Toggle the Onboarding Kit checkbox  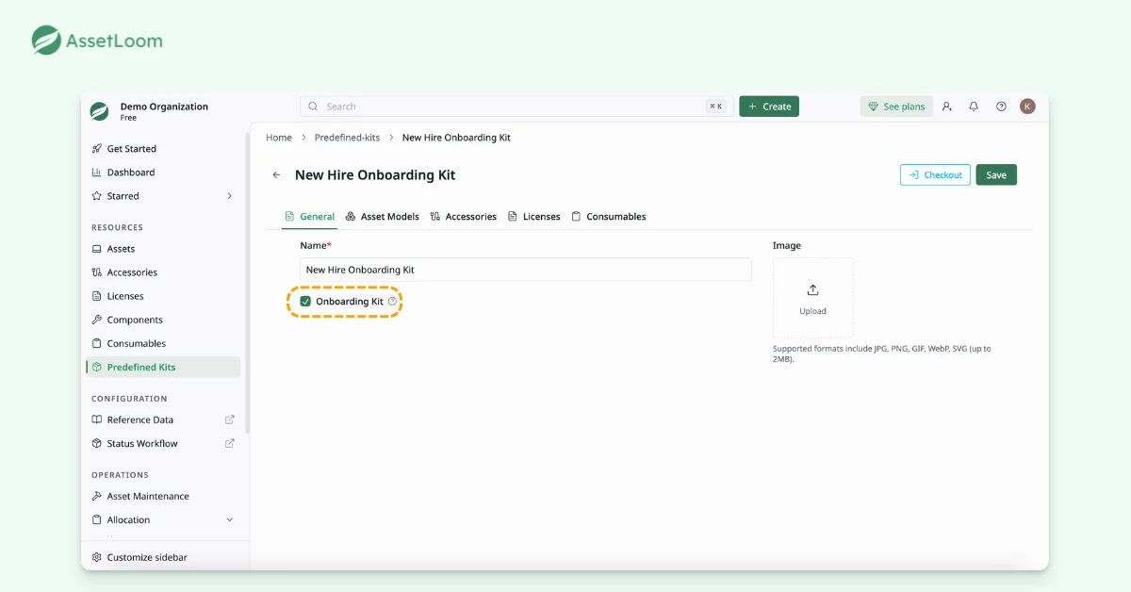(305, 302)
